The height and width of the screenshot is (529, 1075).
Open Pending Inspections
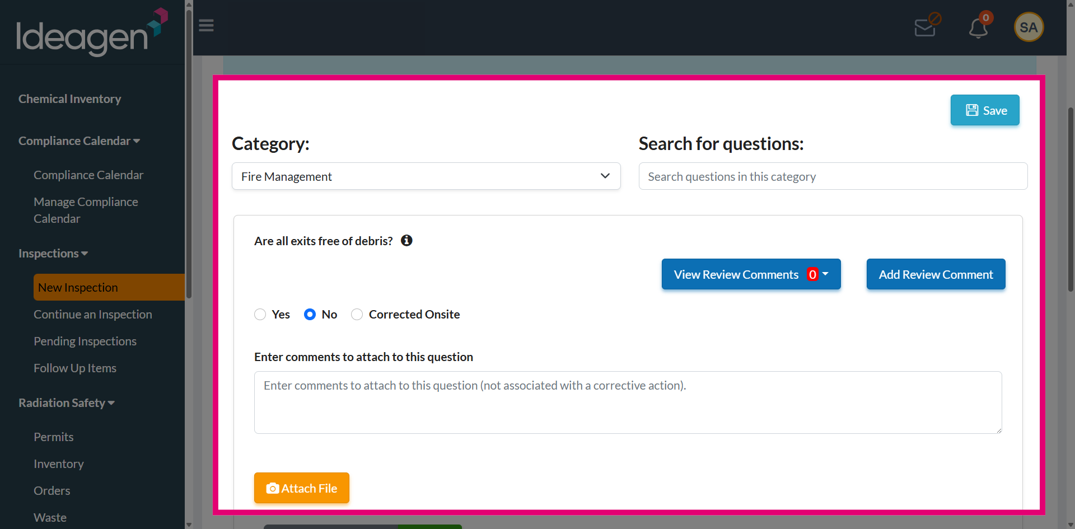pos(85,341)
